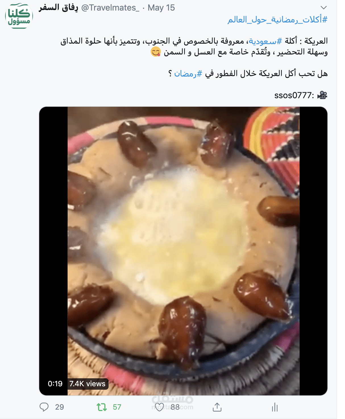Click the 57 retweets count

pos(117,407)
